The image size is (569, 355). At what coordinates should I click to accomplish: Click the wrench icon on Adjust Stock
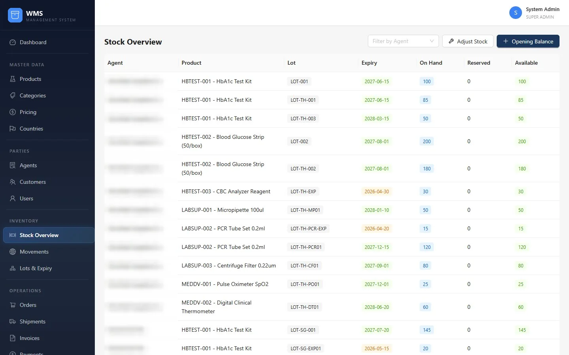pos(451,41)
